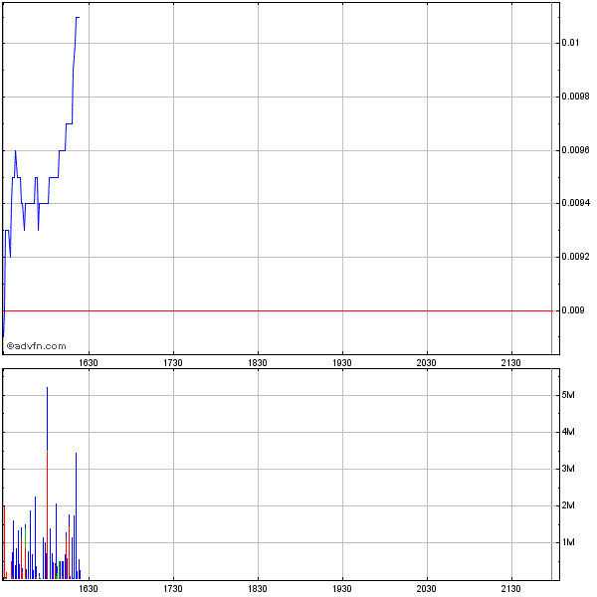Click the 0.0094 price axis label
The height and width of the screenshot is (597, 597).
[x=576, y=203]
